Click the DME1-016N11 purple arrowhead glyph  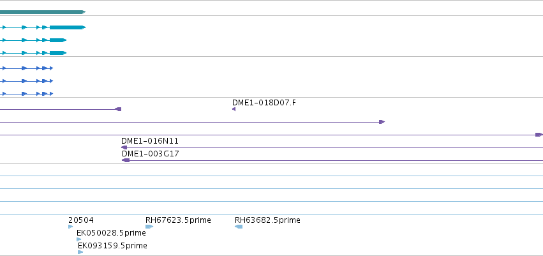click(x=124, y=147)
